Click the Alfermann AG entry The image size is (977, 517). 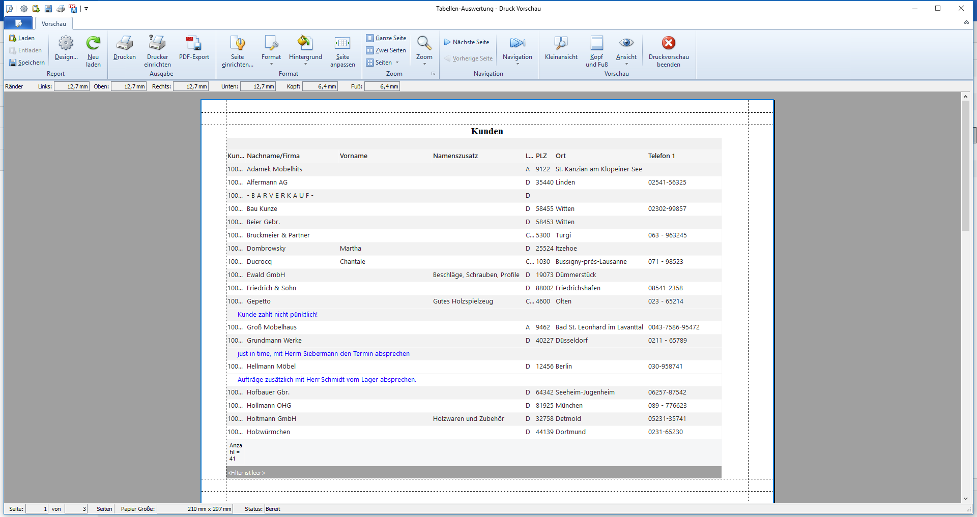point(267,183)
